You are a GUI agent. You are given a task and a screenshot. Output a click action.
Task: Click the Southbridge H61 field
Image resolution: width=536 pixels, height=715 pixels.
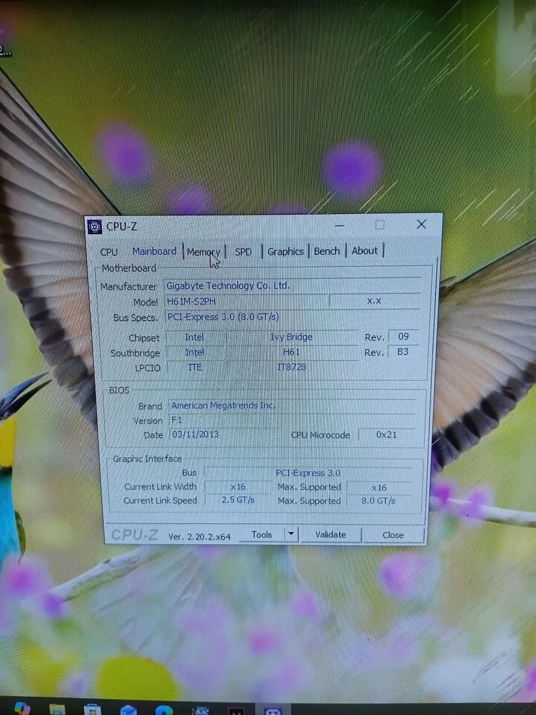point(291,352)
